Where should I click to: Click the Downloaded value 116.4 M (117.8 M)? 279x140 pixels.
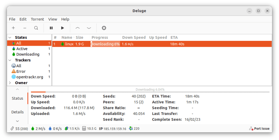point(79,108)
